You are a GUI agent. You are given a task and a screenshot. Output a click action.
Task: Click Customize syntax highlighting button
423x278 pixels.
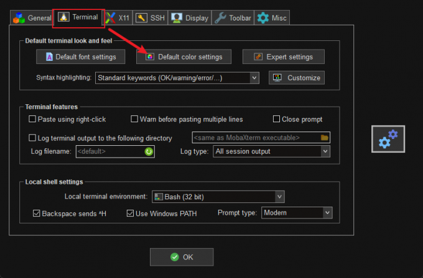297,78
